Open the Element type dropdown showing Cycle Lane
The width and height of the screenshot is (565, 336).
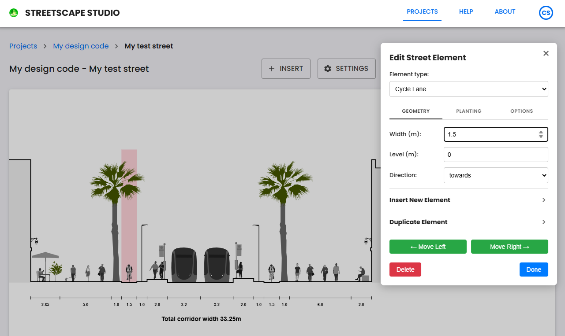click(x=468, y=89)
